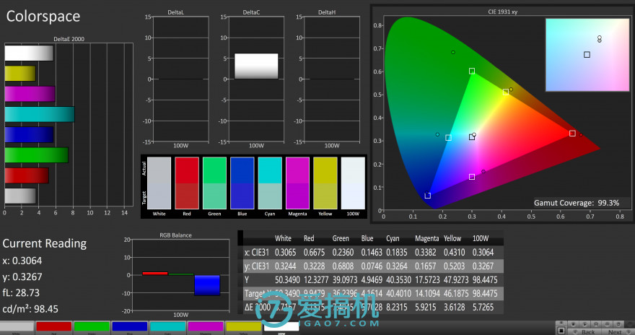Select the highlighted 100W pattern in the bottom strip
Viewport: 635px width, 335px height.
[x=281, y=327]
